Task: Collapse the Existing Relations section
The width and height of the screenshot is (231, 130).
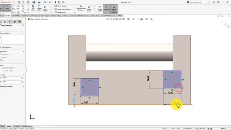Action: [23, 33]
